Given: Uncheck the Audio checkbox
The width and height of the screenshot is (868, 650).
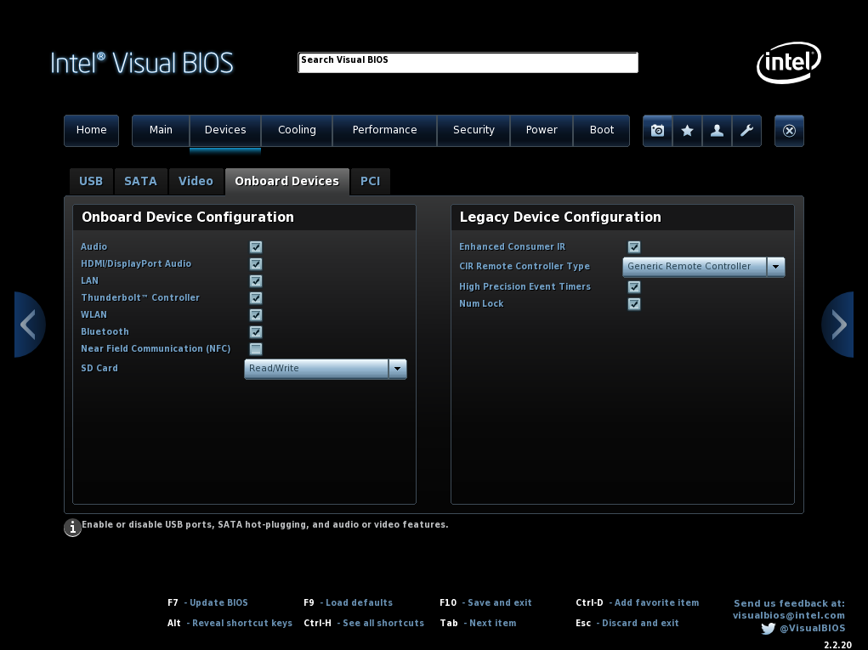Looking at the screenshot, I should (256, 246).
